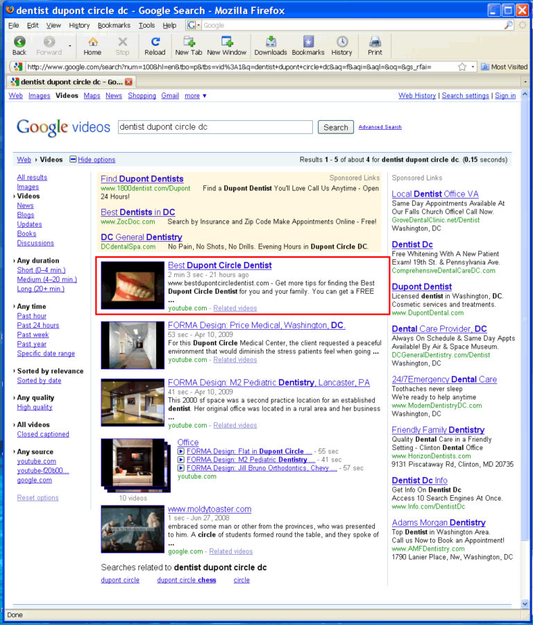Click the teeth smile video thumbnail
This screenshot has height=625, width=533.
[133, 285]
